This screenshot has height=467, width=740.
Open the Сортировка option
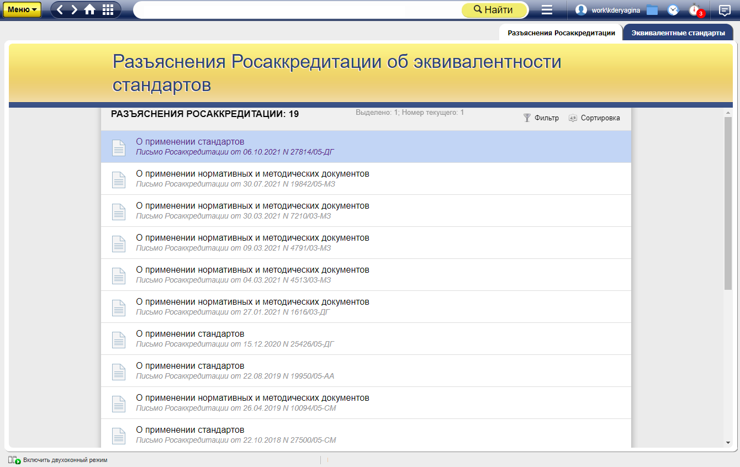point(594,118)
